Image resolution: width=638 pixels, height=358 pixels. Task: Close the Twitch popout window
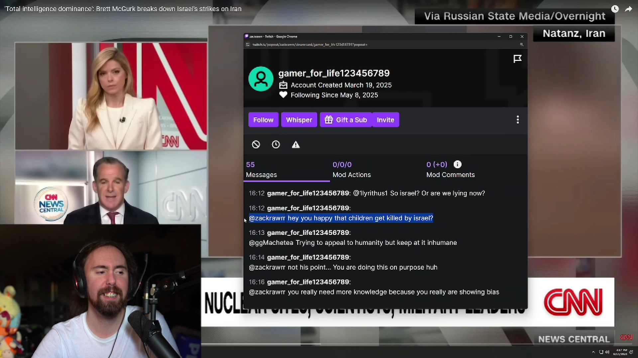(522, 36)
